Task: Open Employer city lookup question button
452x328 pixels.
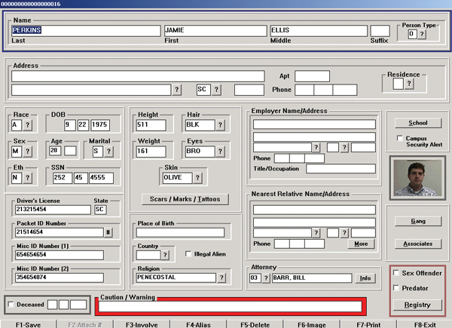Action: [316, 148]
